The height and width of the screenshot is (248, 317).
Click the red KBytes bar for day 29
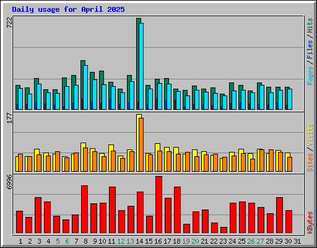point(279,215)
